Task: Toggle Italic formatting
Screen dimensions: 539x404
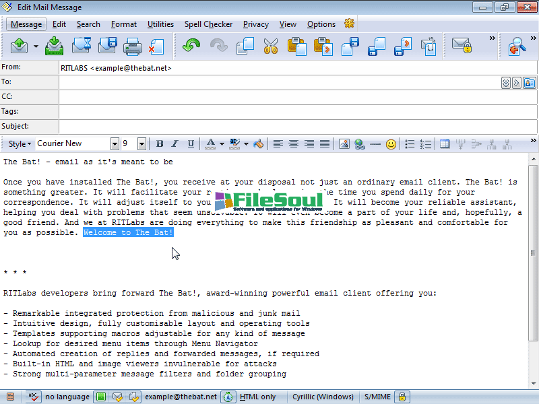Action: [175, 143]
